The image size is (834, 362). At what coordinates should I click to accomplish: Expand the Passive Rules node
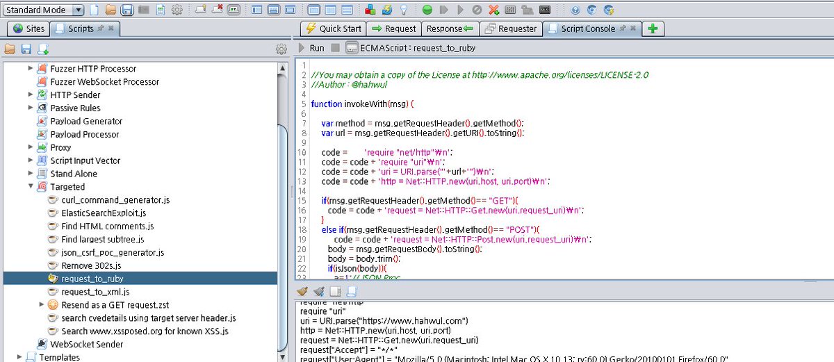(31, 108)
